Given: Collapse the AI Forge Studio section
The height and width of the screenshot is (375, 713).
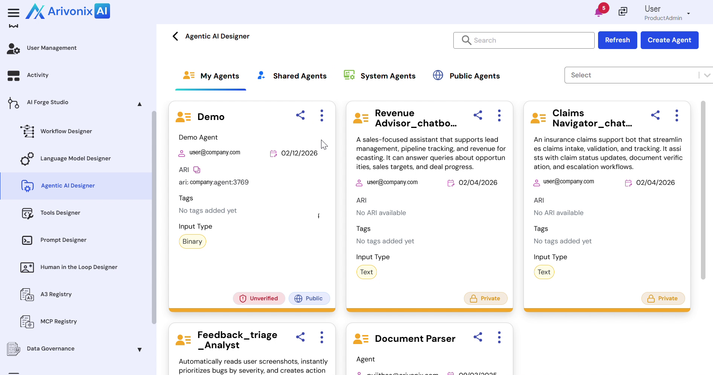Looking at the screenshot, I should point(139,104).
